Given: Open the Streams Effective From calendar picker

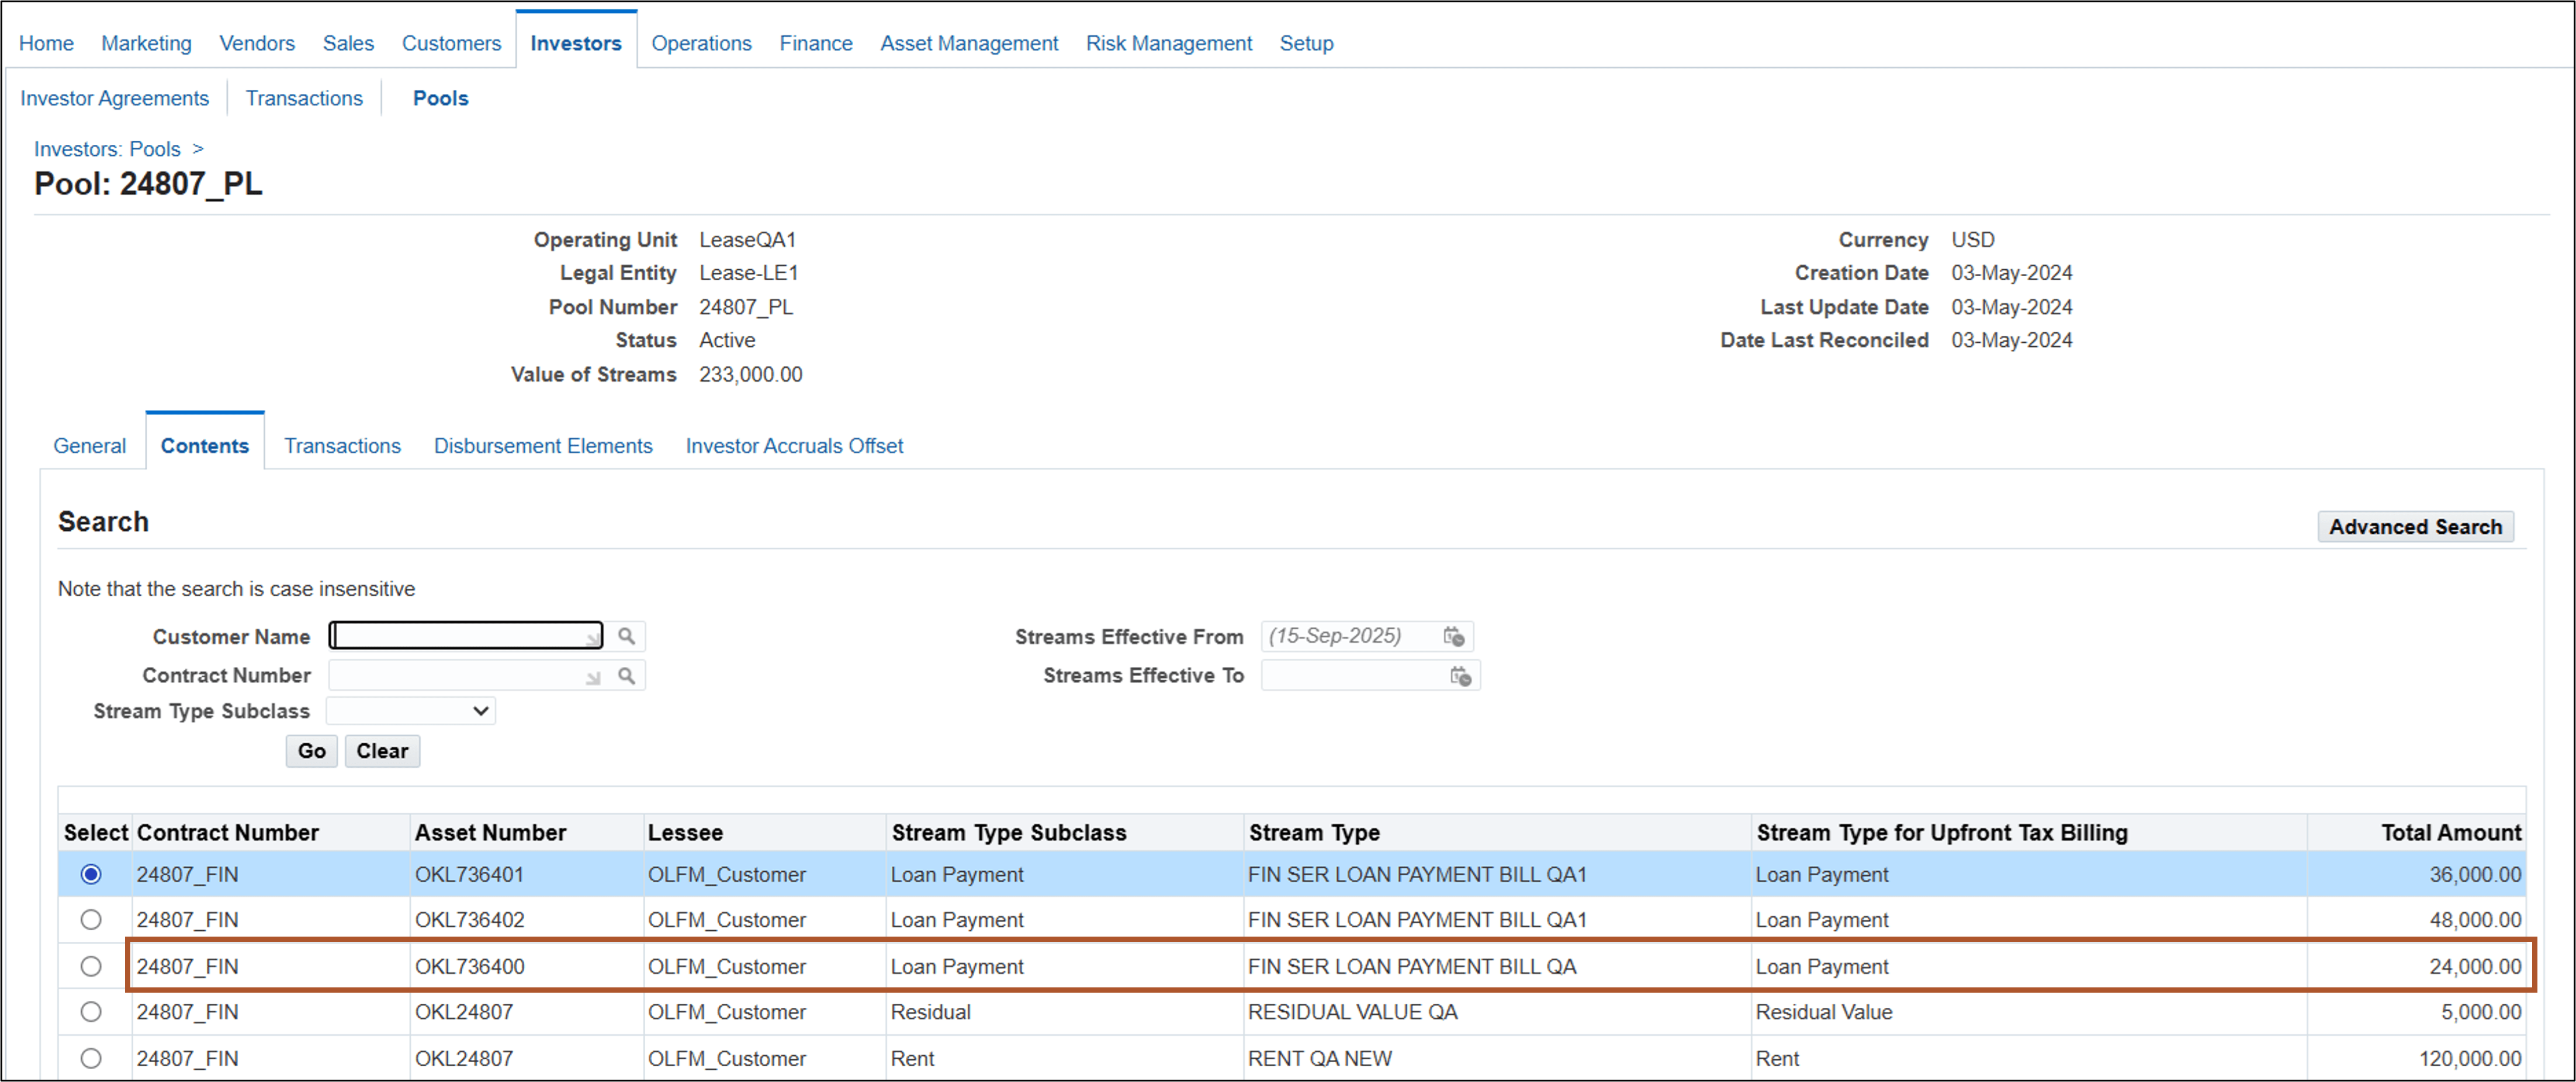Looking at the screenshot, I should [1453, 636].
